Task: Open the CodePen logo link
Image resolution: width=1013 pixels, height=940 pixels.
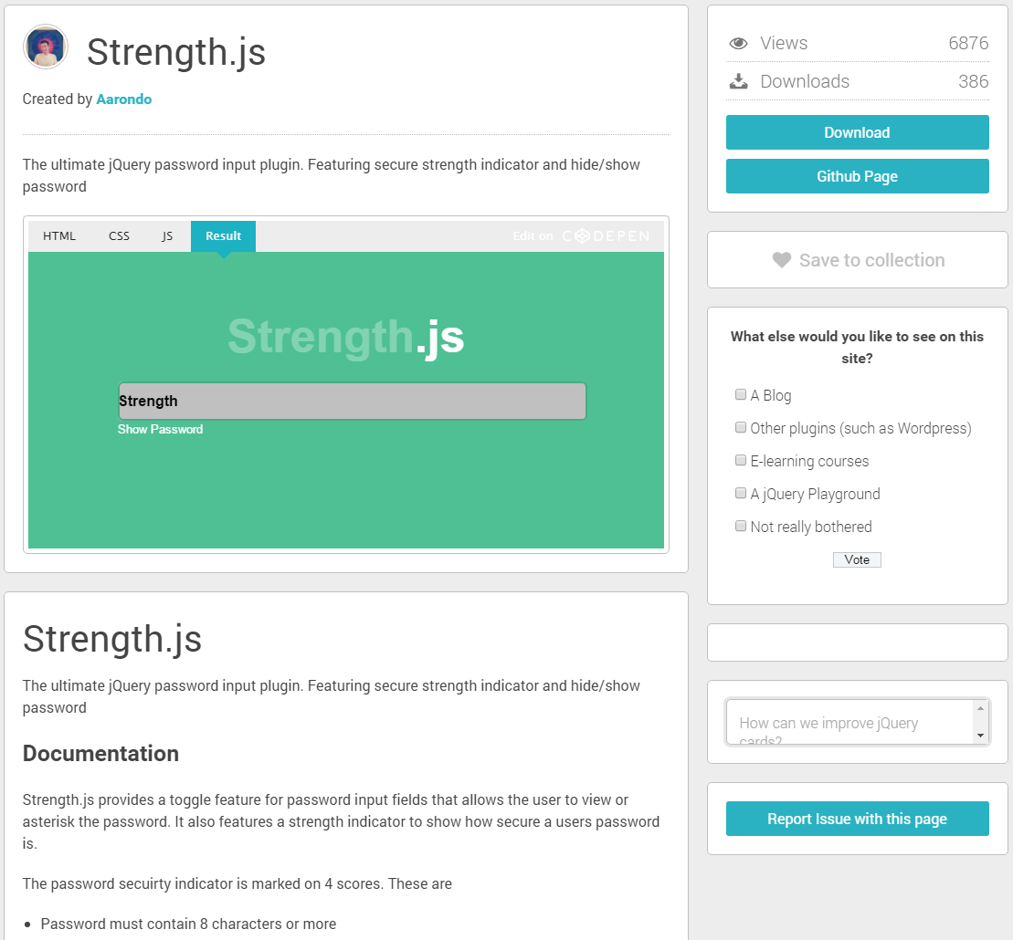Action: [x=606, y=236]
